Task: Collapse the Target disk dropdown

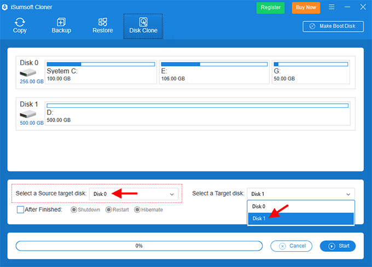Action: 301,194
